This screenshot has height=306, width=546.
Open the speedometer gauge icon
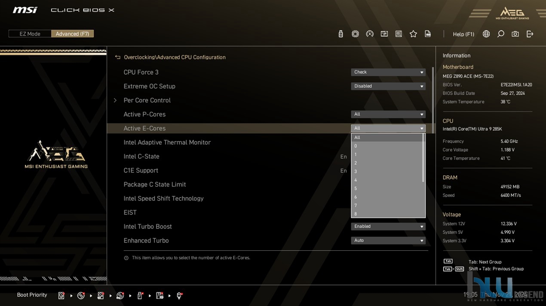pos(370,34)
